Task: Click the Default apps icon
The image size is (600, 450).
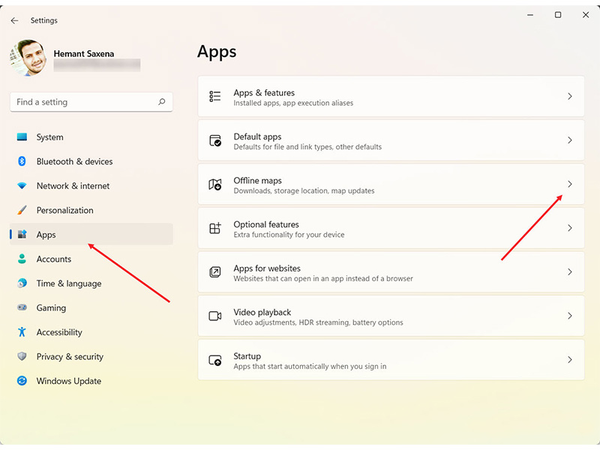Action: 214,140
